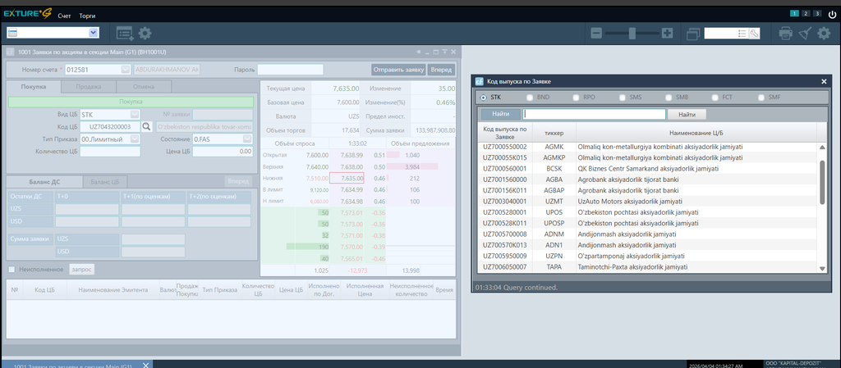Select the STK radio button
Image resolution: width=841 pixels, height=368 pixels.
(484, 98)
